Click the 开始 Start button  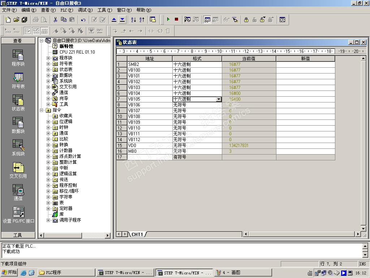click(9, 272)
